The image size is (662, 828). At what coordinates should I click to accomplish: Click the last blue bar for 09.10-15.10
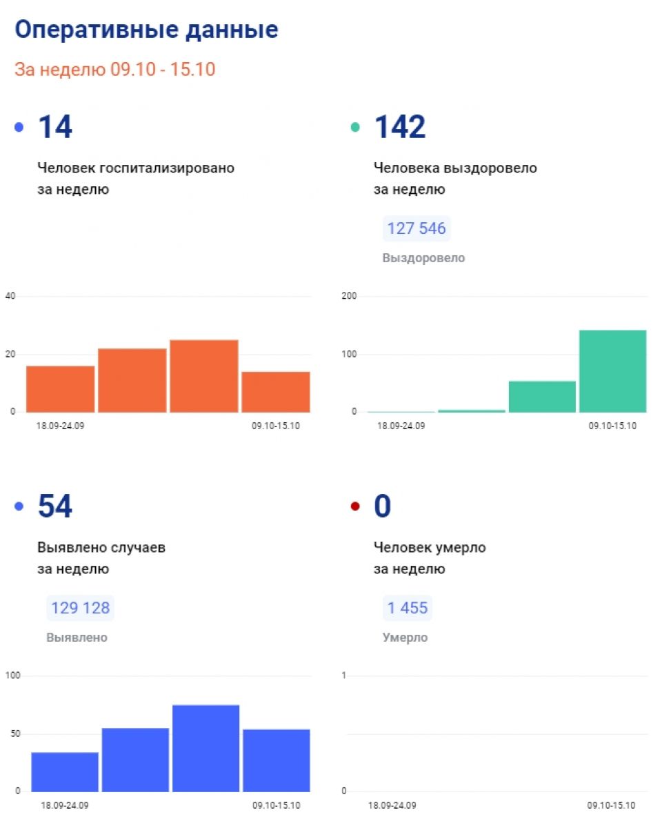click(x=277, y=760)
